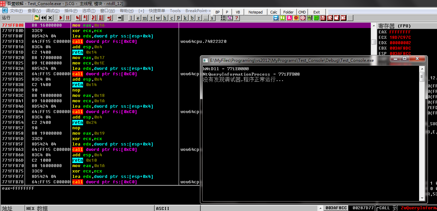Image resolution: width=437 pixels, height=211 pixels.
Task: Open the Call stack via 'k' icon
Action: point(185,18)
